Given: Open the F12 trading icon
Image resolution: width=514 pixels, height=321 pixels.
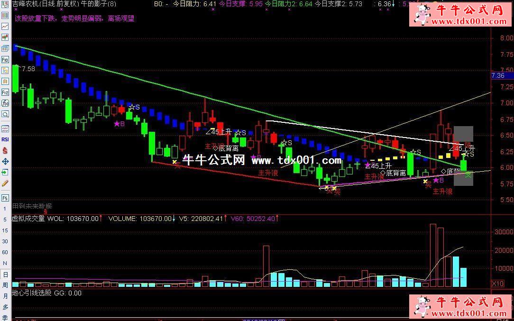Looking at the screenshot, I should click(5, 92).
